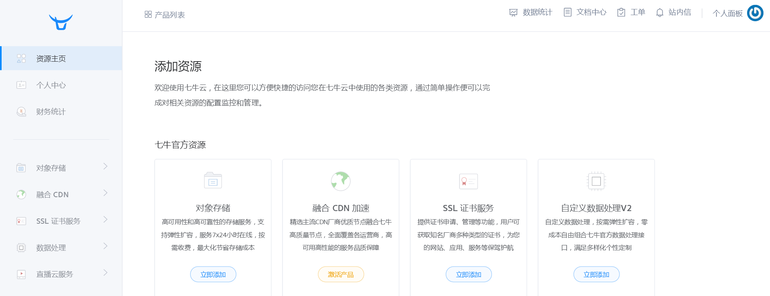Open the user avatar power icon
The height and width of the screenshot is (296, 770).
coord(755,13)
